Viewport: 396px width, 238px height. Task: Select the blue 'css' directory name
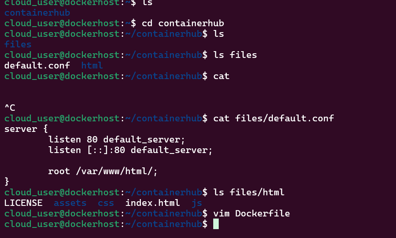[106, 203]
